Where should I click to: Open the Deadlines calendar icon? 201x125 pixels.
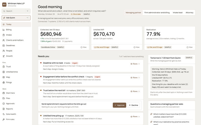click(4, 46)
